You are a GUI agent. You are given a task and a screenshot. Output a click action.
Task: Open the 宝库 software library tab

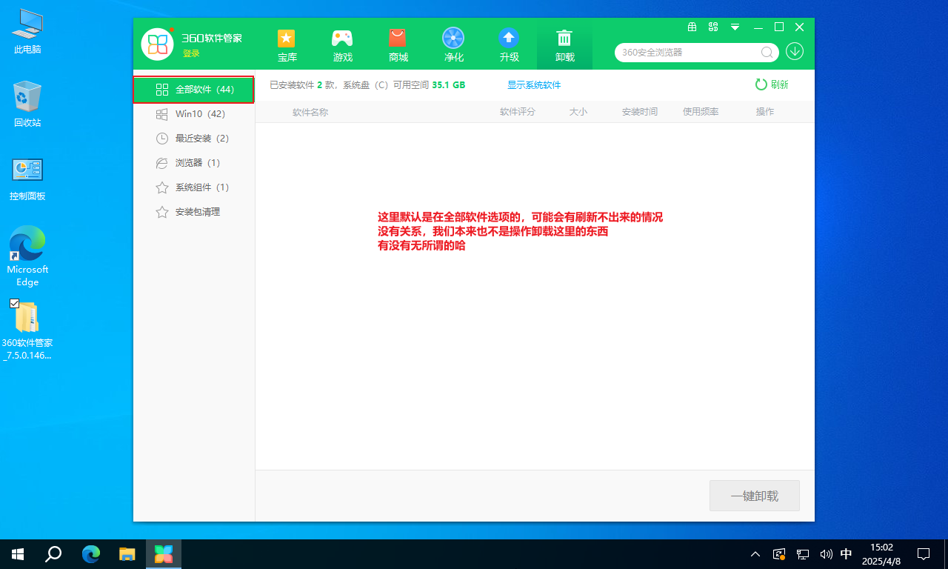(287, 45)
